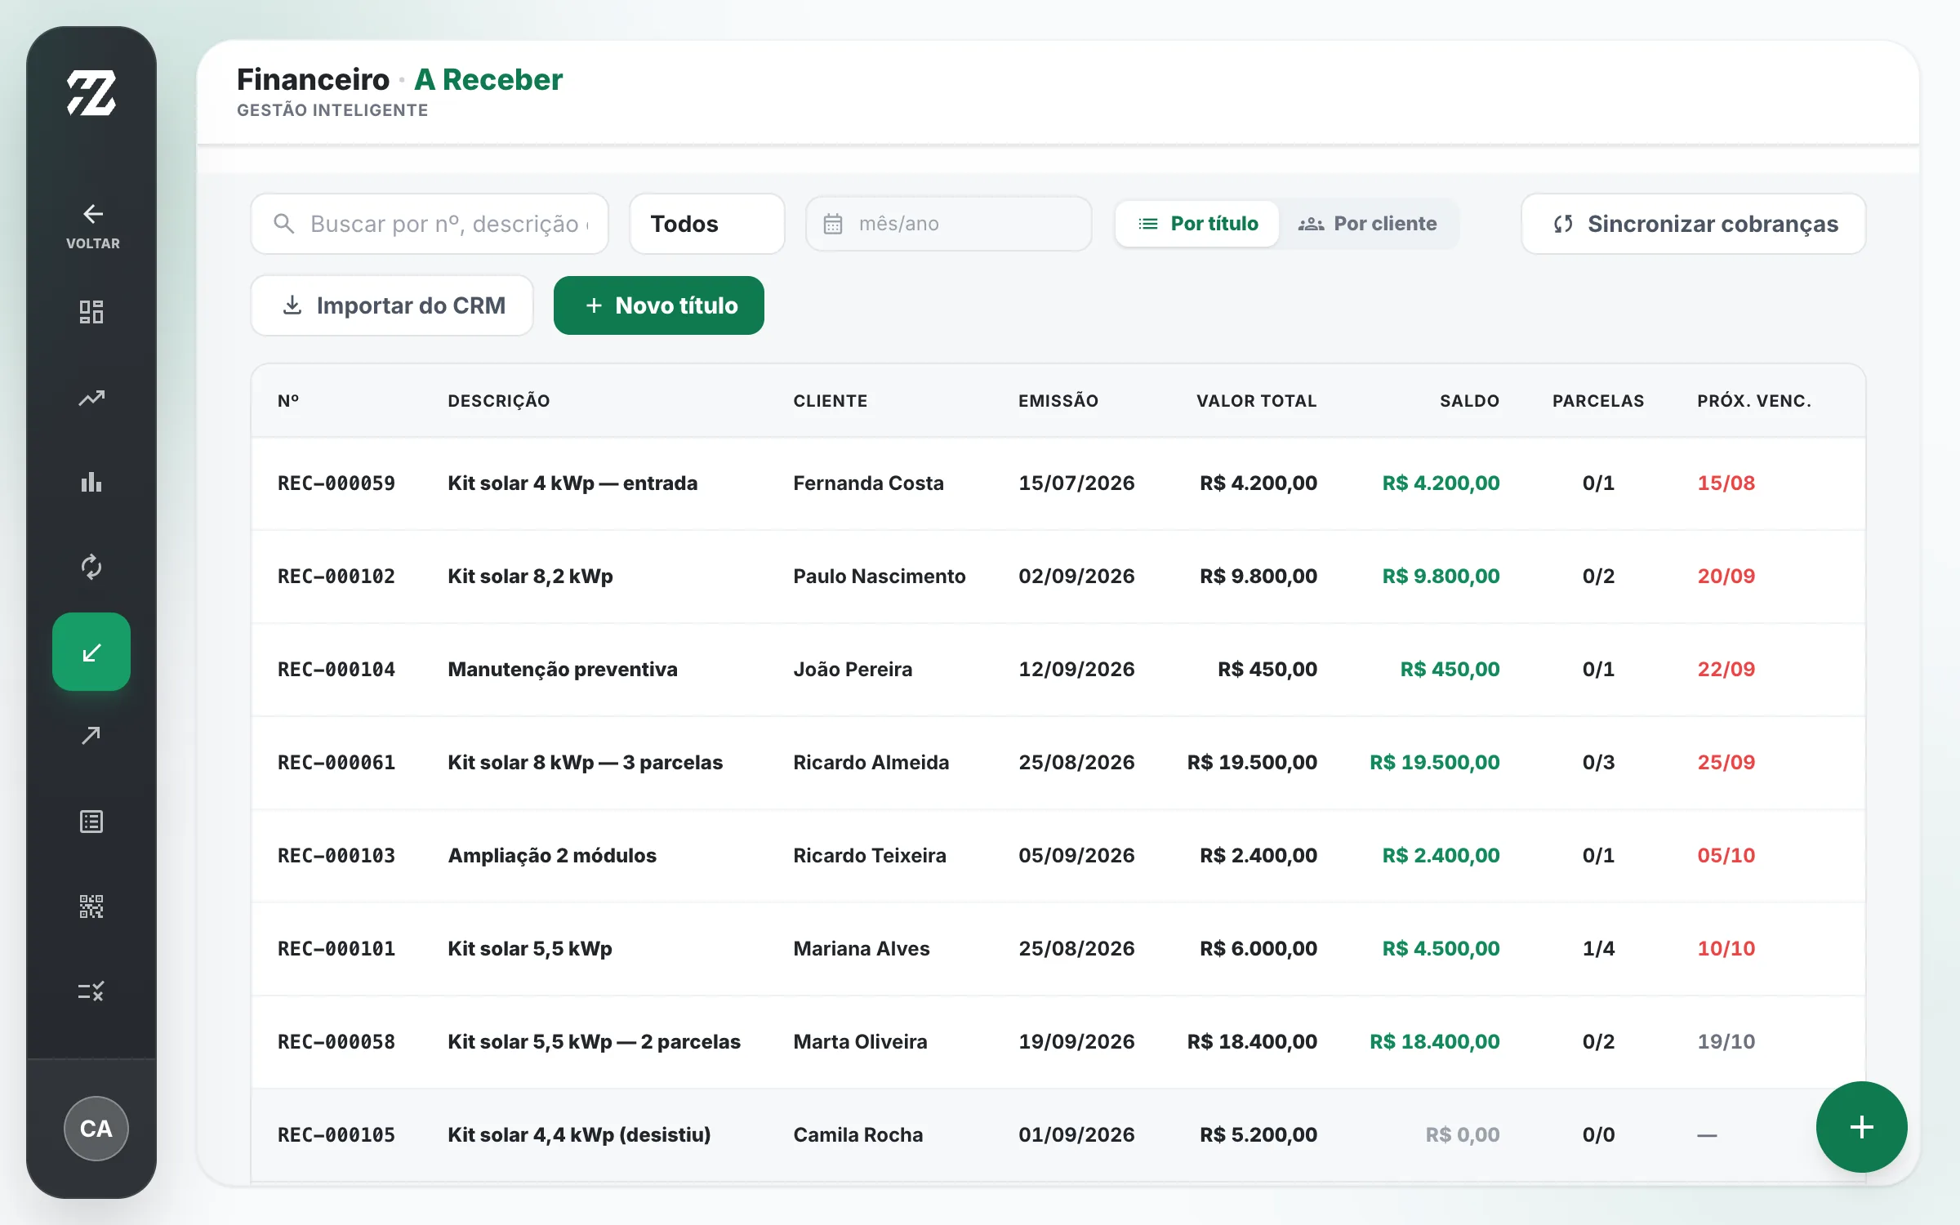Open the trending line chart sidebar icon
Viewport: 1960px width, 1225px height.
pos(91,398)
